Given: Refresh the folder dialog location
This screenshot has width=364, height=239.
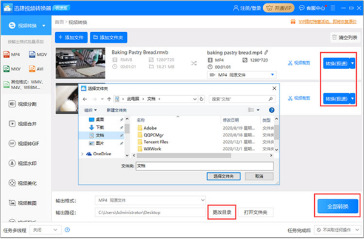Looking at the screenshot, I should pyautogui.click(x=201, y=99).
